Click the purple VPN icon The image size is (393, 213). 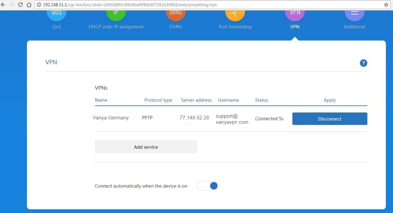[295, 14]
